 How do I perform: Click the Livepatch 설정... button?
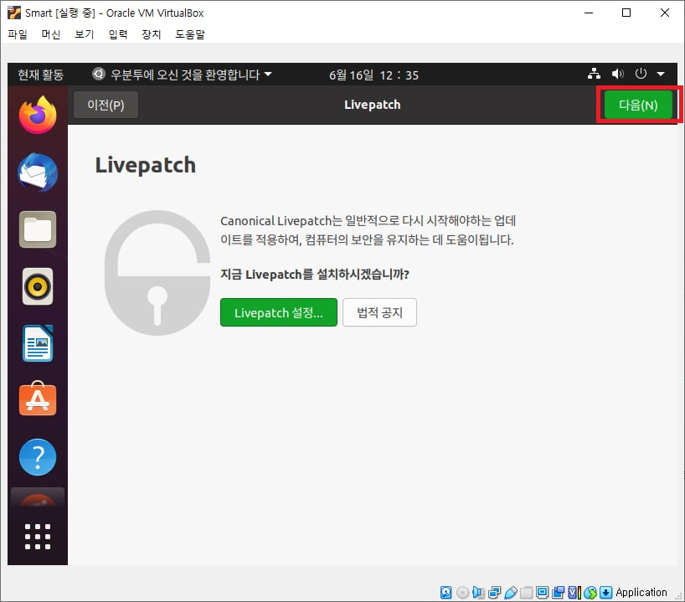click(279, 312)
